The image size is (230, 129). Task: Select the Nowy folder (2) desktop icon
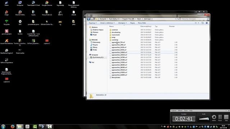point(47,13)
